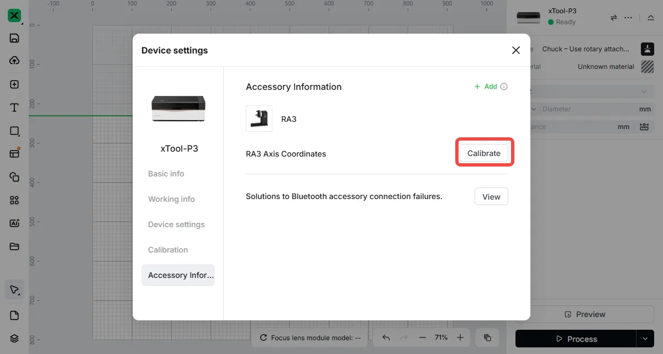Viewport: 663px width, 354px height.
Task: Open the AI image tool icon
Action: 14,223
